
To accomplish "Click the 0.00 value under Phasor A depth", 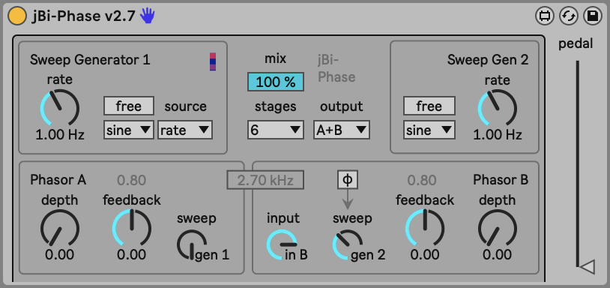I will coord(59,255).
